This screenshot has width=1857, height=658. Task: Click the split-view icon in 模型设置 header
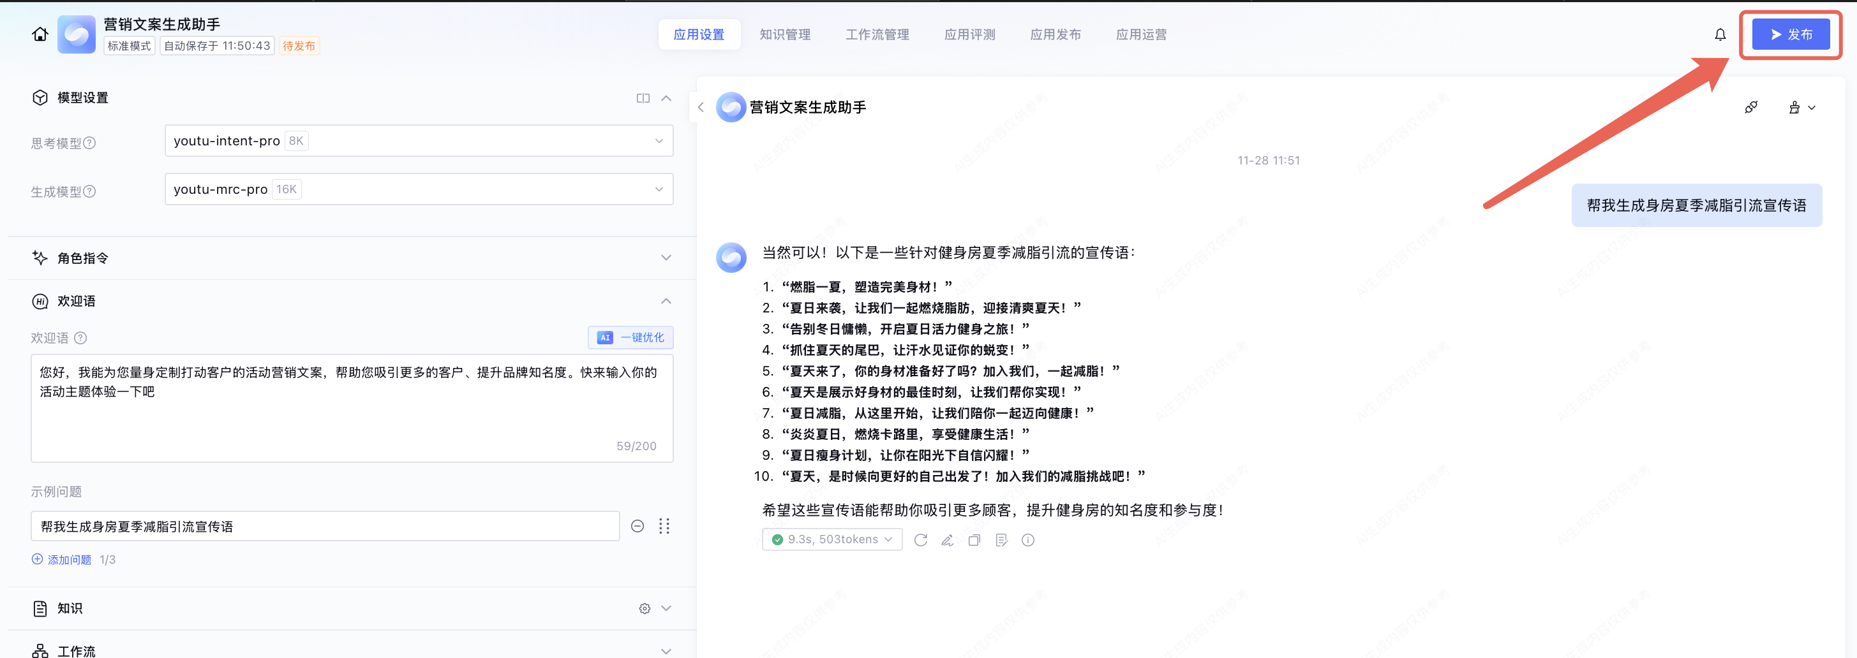click(x=643, y=98)
